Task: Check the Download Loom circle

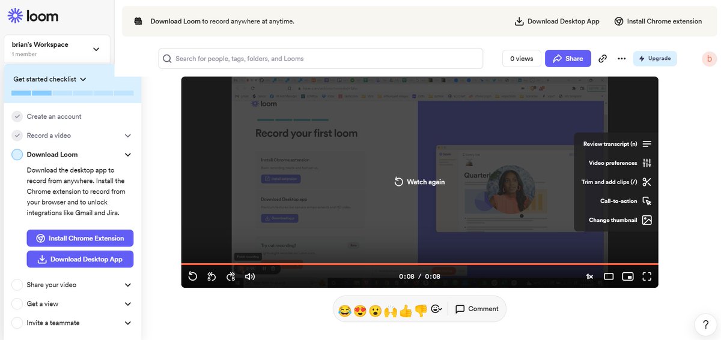Action: [17, 155]
